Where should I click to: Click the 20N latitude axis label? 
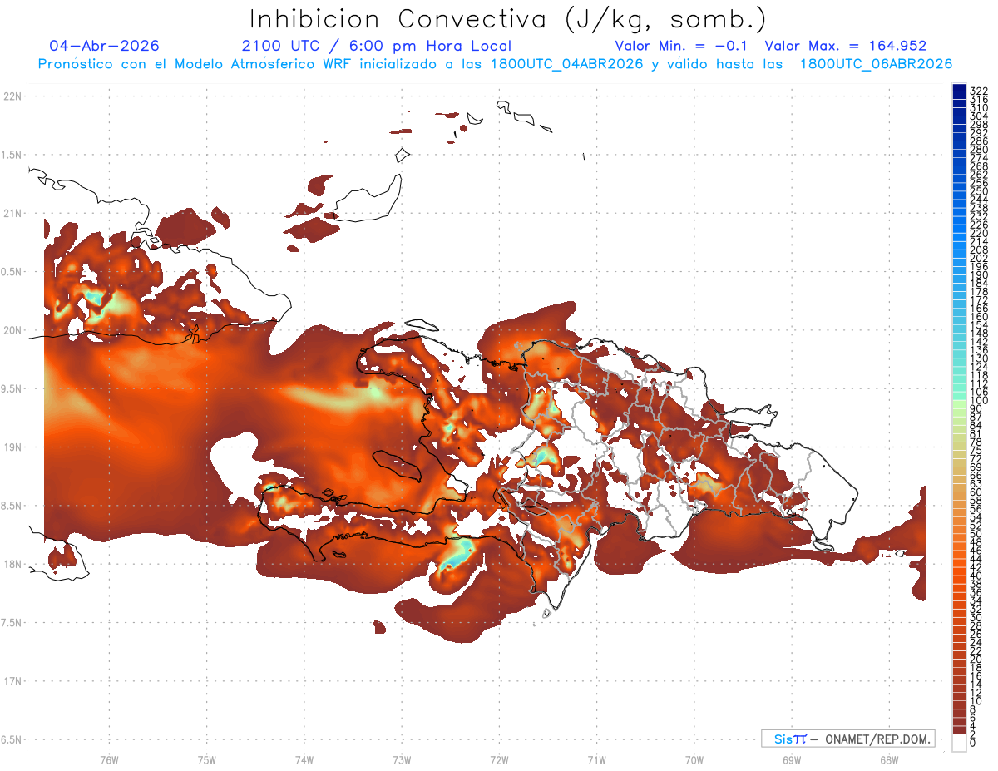(x=12, y=330)
